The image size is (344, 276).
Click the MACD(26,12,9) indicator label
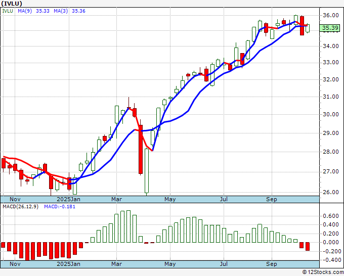pos(20,207)
